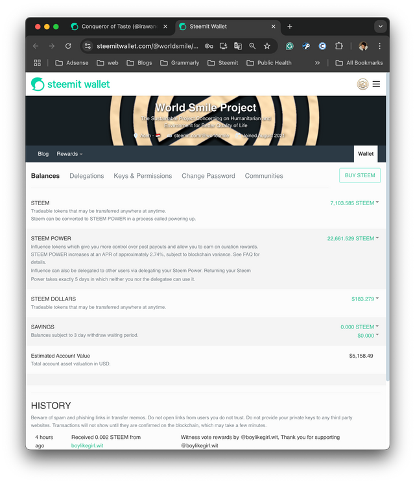Click the install app icon in address bar
The height and width of the screenshot is (483, 415).
tap(223, 46)
